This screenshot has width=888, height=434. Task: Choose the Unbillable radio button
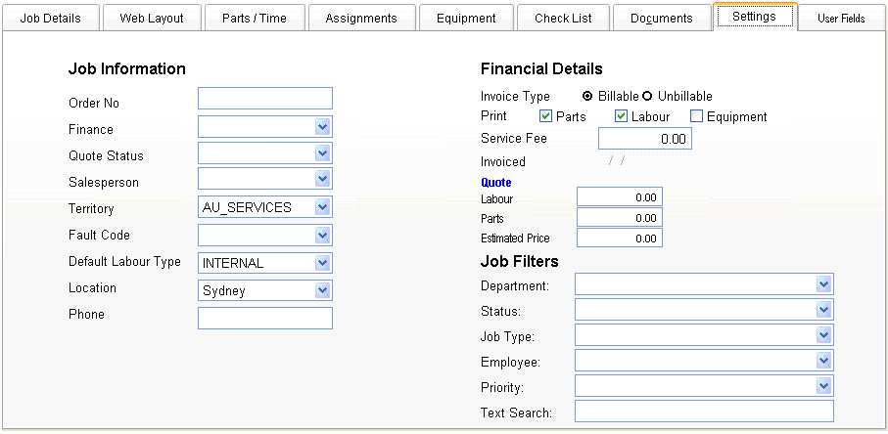(x=647, y=97)
